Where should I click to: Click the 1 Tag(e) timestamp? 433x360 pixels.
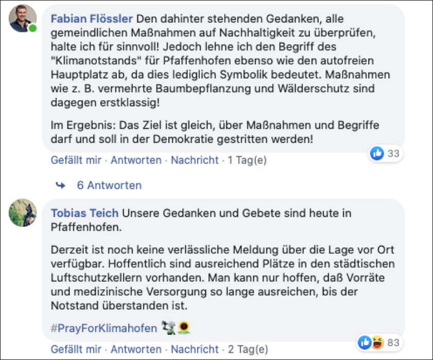point(247,160)
